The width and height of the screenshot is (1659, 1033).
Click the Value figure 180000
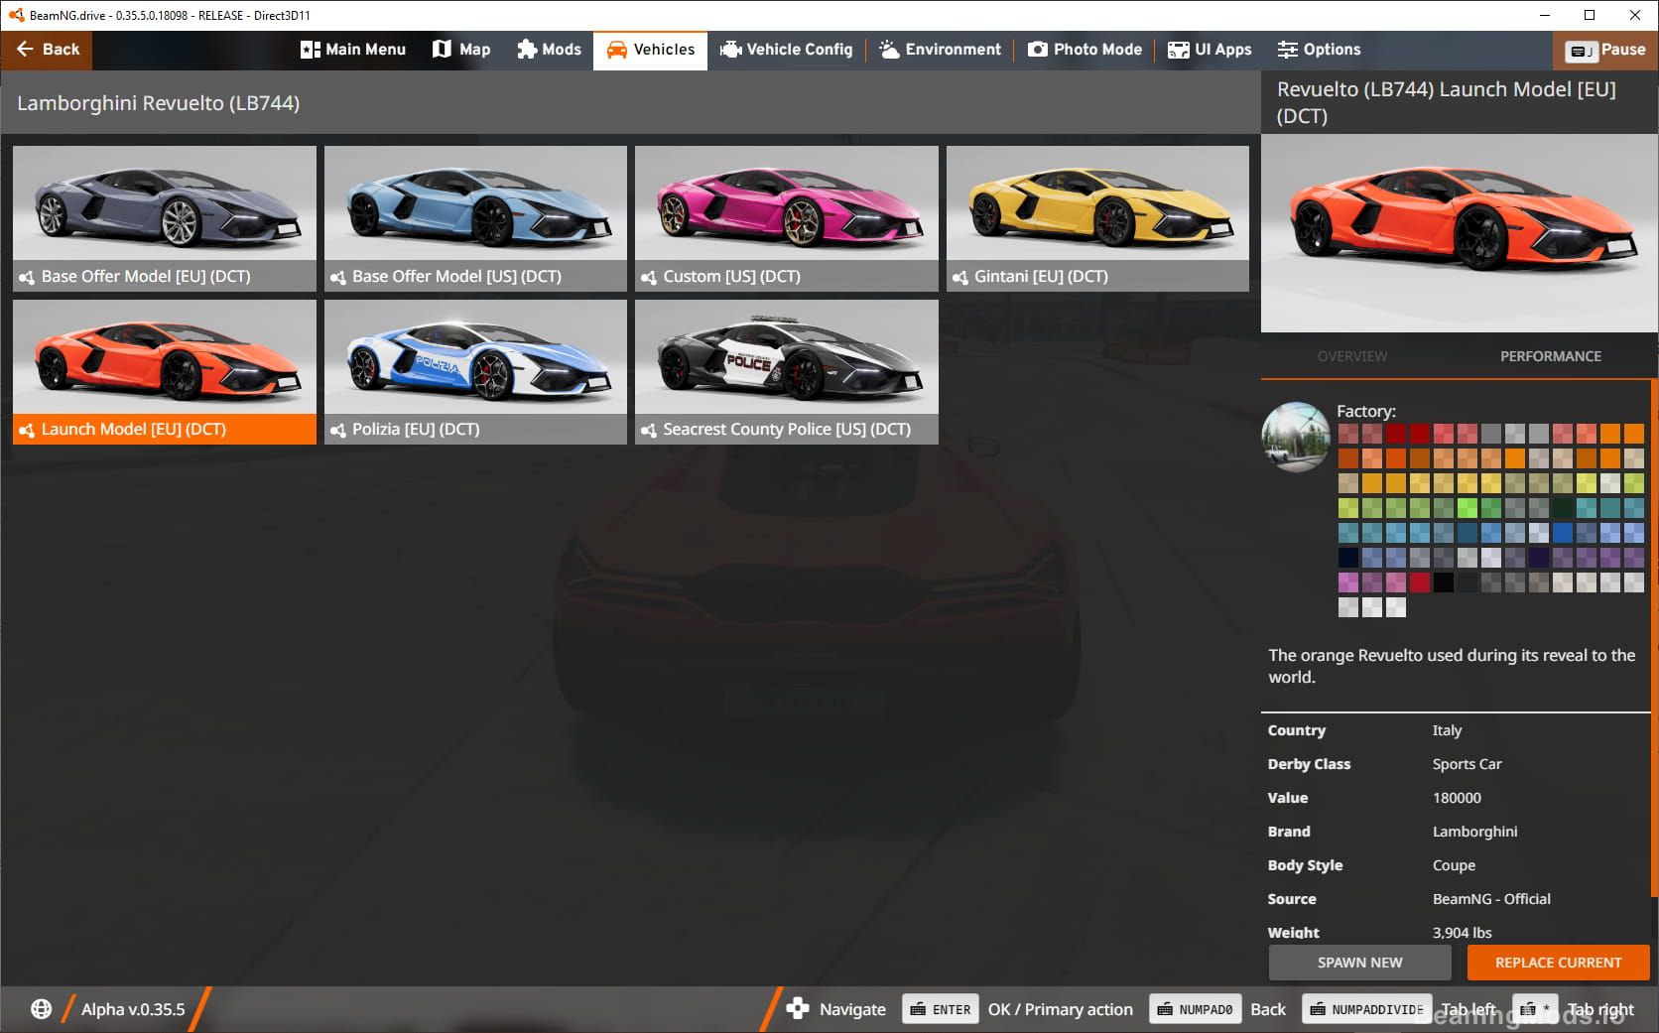point(1457,798)
